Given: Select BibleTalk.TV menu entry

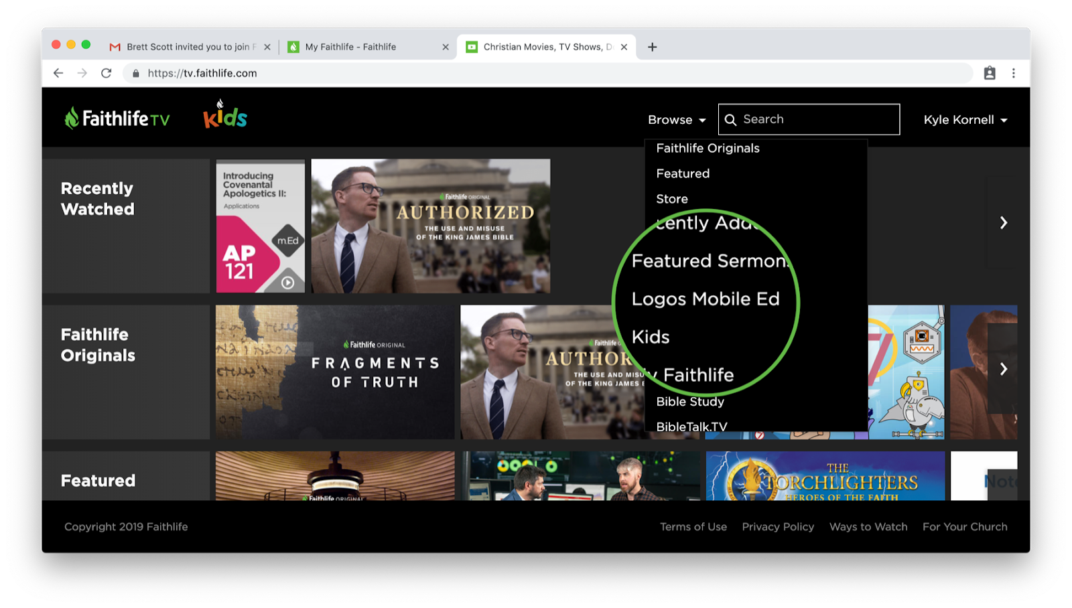Looking at the screenshot, I should pyautogui.click(x=691, y=426).
